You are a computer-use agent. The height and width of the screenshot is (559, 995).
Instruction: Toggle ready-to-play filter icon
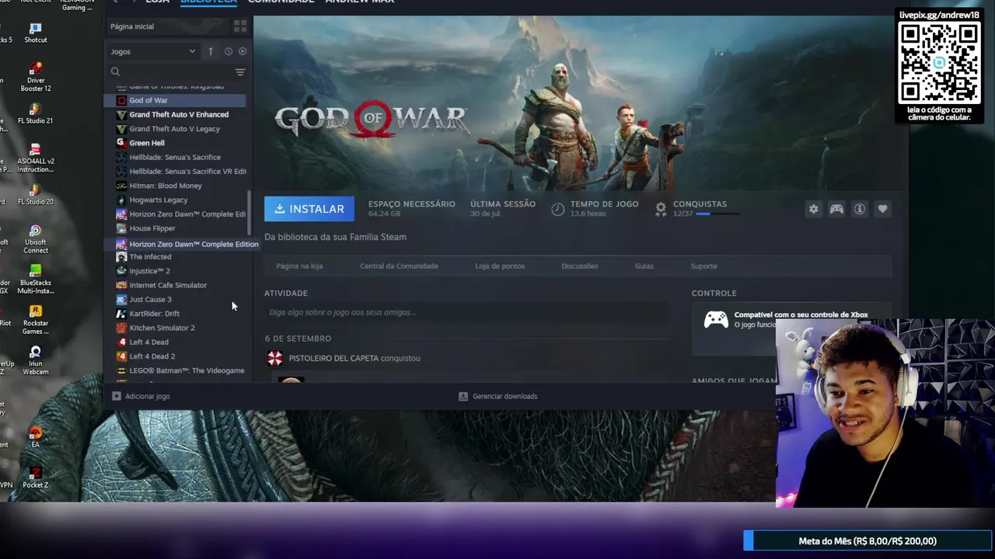click(x=243, y=51)
